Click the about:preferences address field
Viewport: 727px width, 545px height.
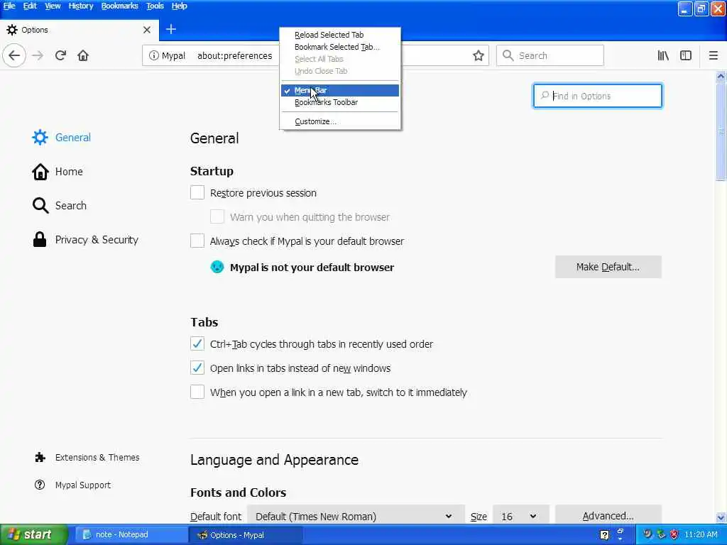click(234, 55)
